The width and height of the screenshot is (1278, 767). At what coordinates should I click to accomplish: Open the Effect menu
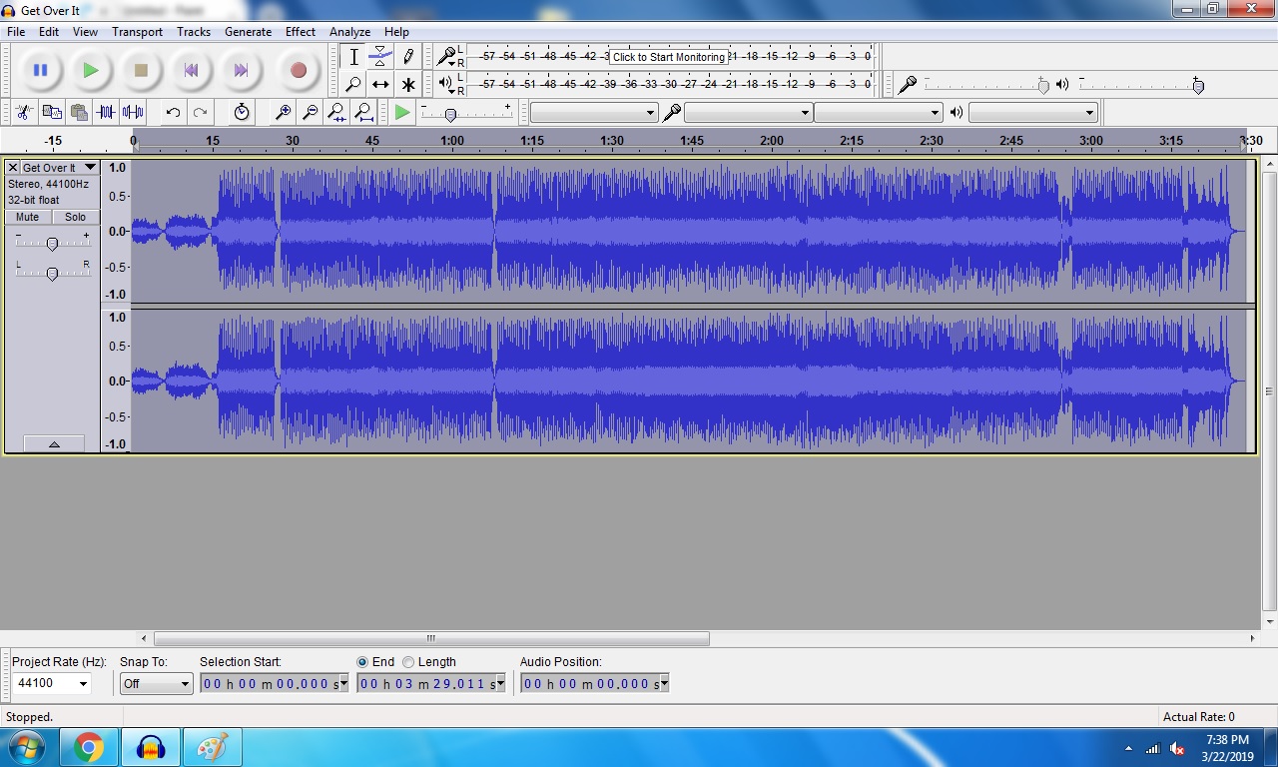(x=301, y=32)
